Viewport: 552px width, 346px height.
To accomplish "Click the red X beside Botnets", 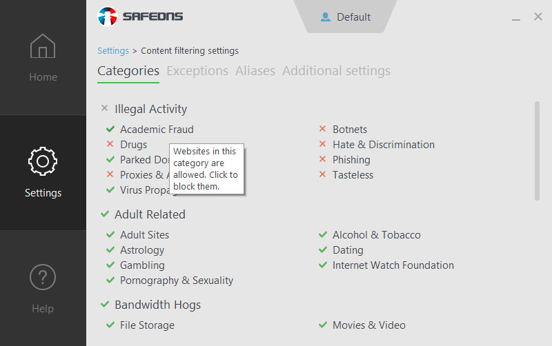I will [322, 130].
